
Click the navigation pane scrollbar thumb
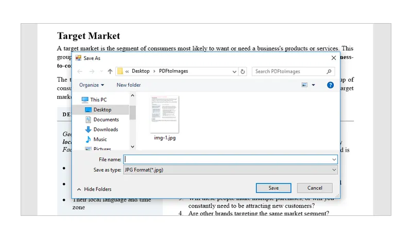133,112
